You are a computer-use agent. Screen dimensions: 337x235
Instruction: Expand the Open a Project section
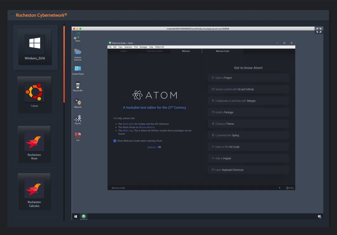point(248,78)
